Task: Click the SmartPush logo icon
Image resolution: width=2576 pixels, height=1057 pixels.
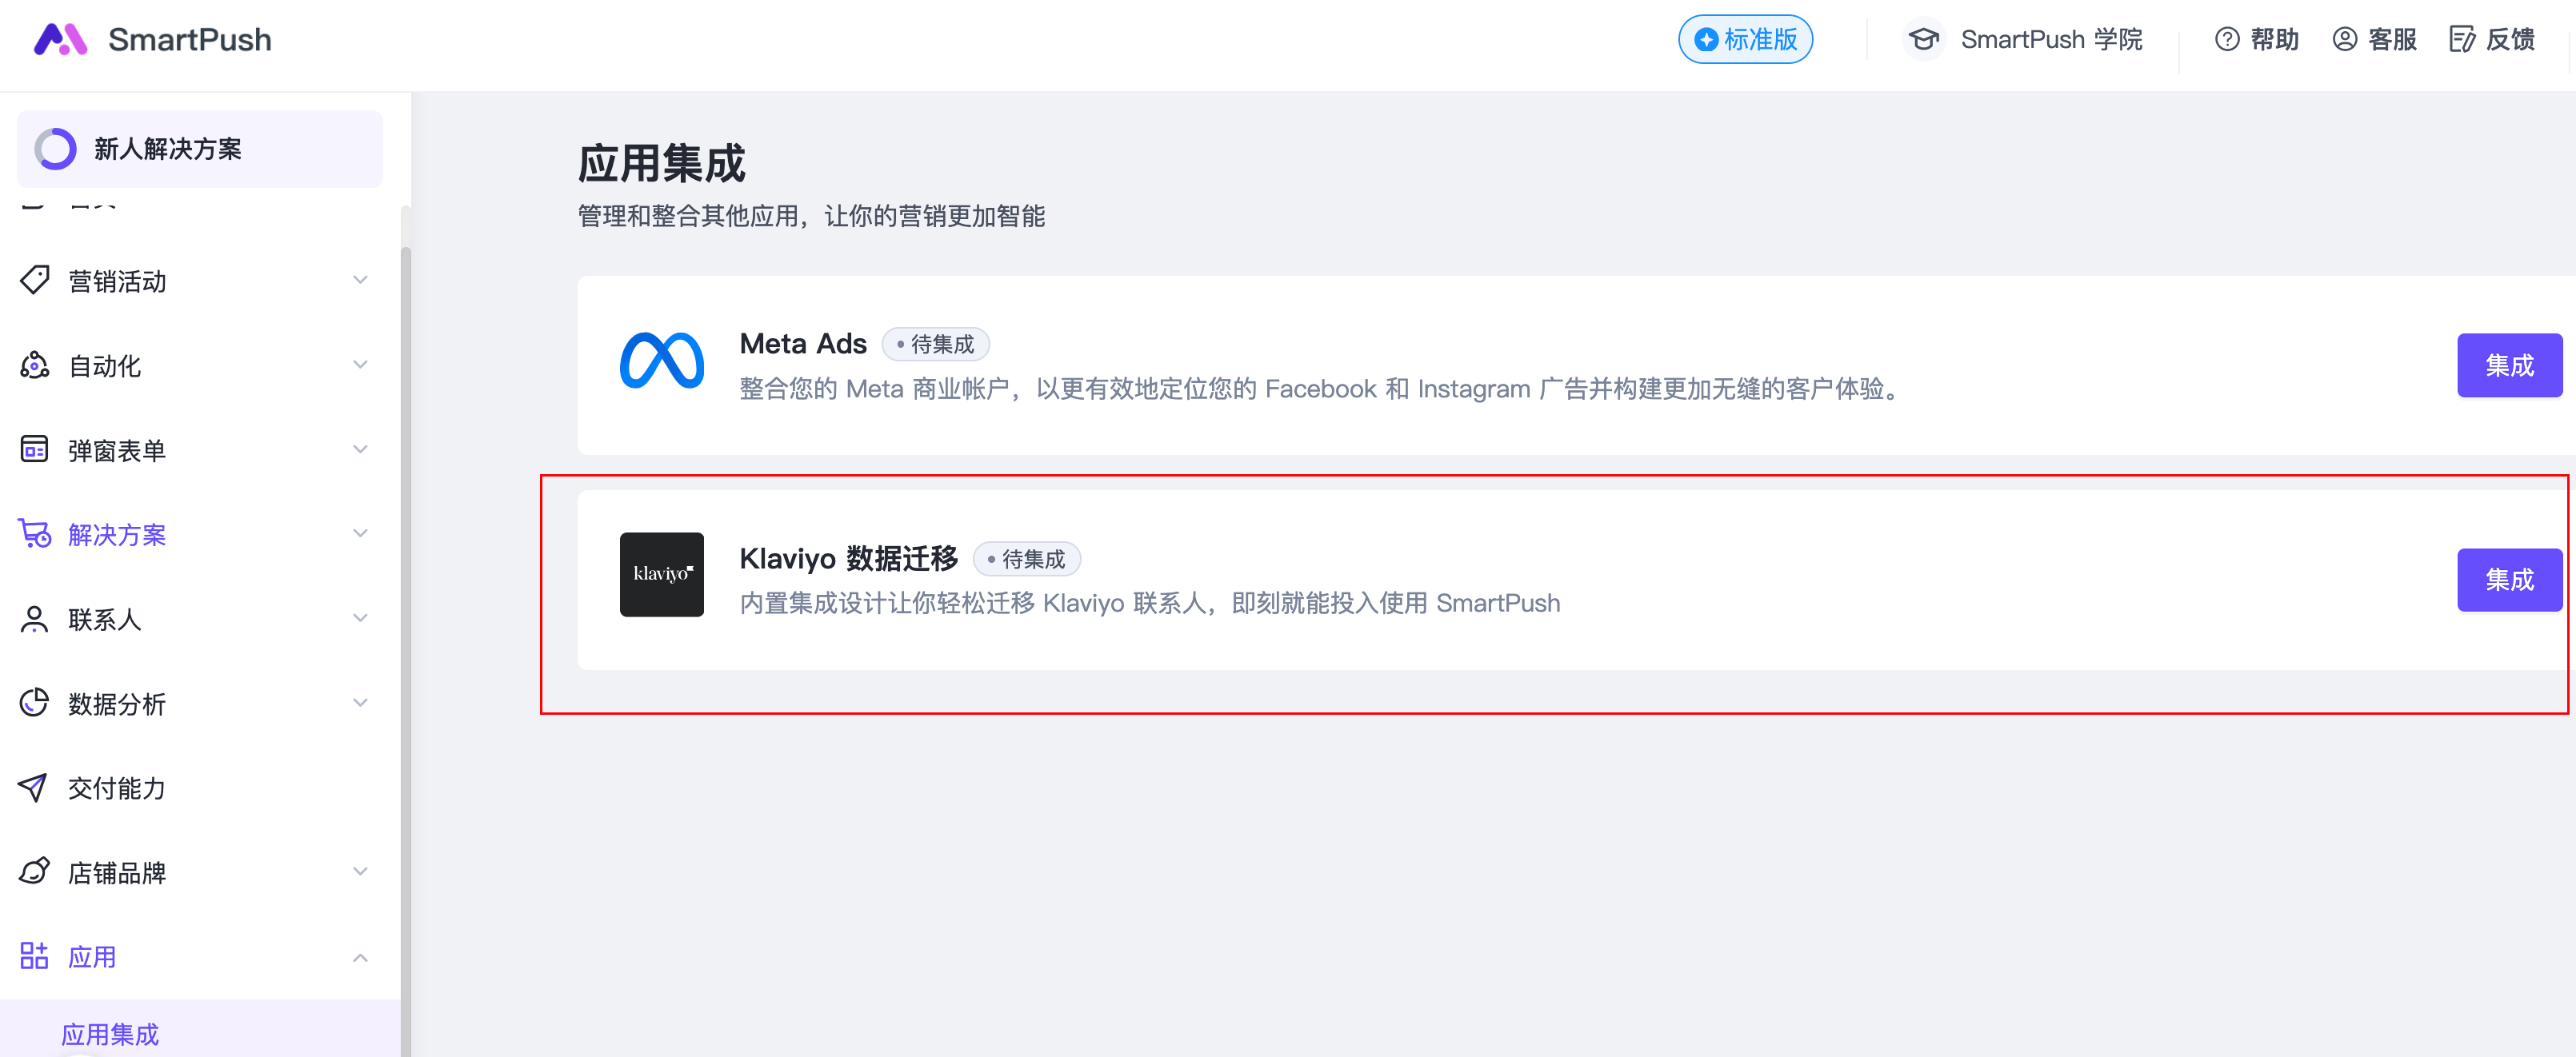Action: (60, 40)
